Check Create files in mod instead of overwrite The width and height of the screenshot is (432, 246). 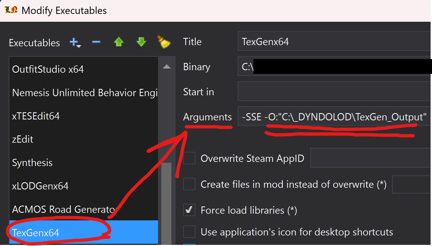[189, 184]
